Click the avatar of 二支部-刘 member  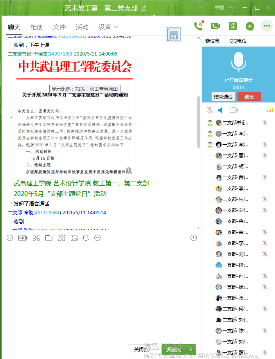[x=219, y=320]
